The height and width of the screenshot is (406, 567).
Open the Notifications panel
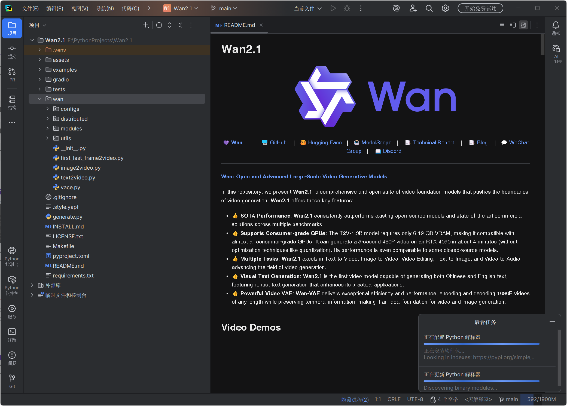(x=556, y=28)
